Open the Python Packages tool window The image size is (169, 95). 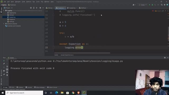tap(39, 87)
